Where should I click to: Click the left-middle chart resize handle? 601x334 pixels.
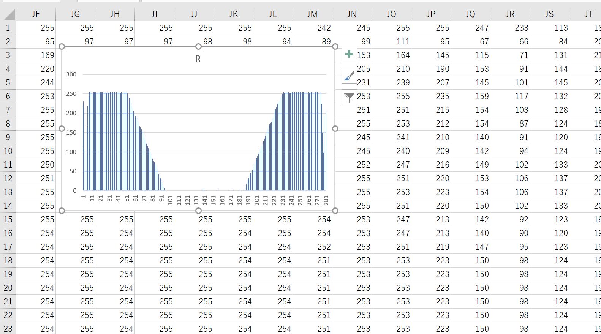coord(62,128)
